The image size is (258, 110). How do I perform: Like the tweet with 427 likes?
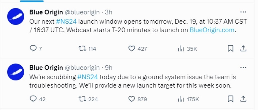(137, 48)
